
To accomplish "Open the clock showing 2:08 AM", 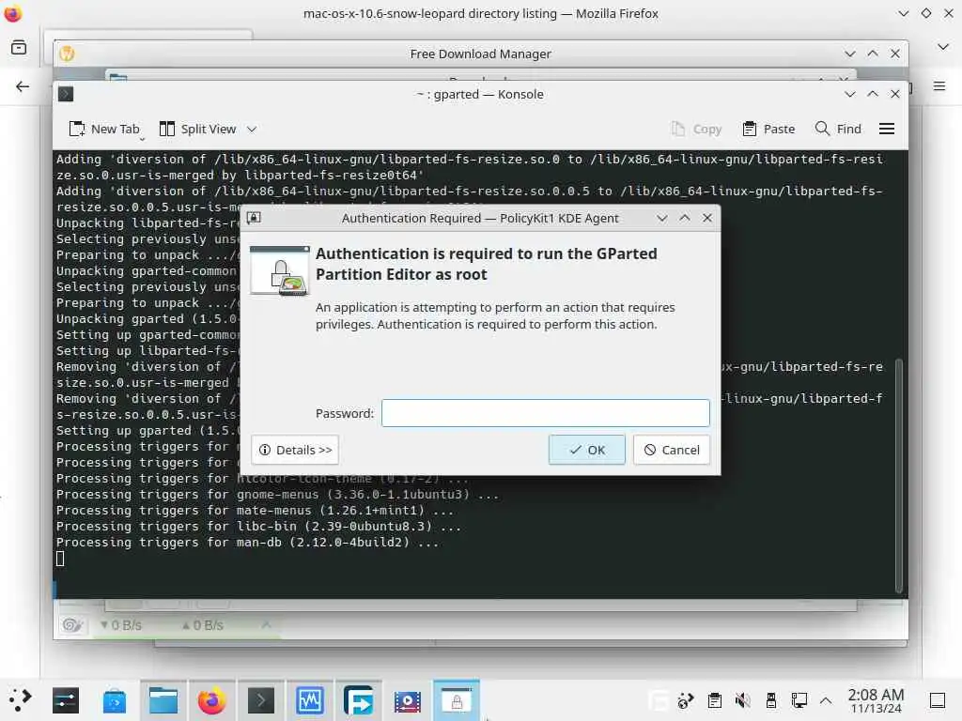I will click(x=876, y=700).
